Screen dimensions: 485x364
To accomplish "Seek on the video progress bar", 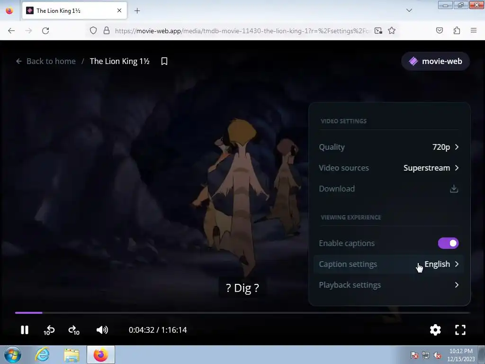I will coord(242,313).
